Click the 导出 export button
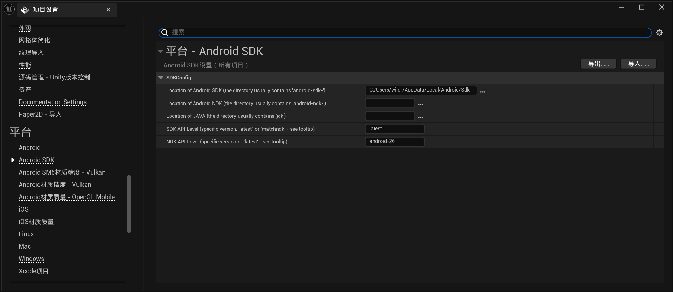Viewport: 673px width, 292px height. pos(599,64)
